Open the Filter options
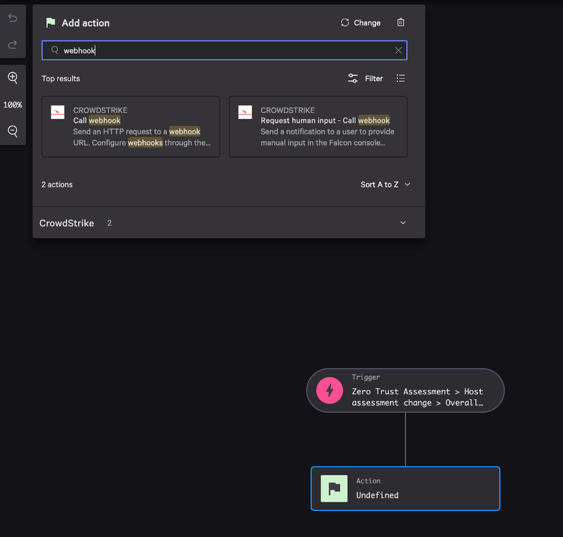 [365, 78]
